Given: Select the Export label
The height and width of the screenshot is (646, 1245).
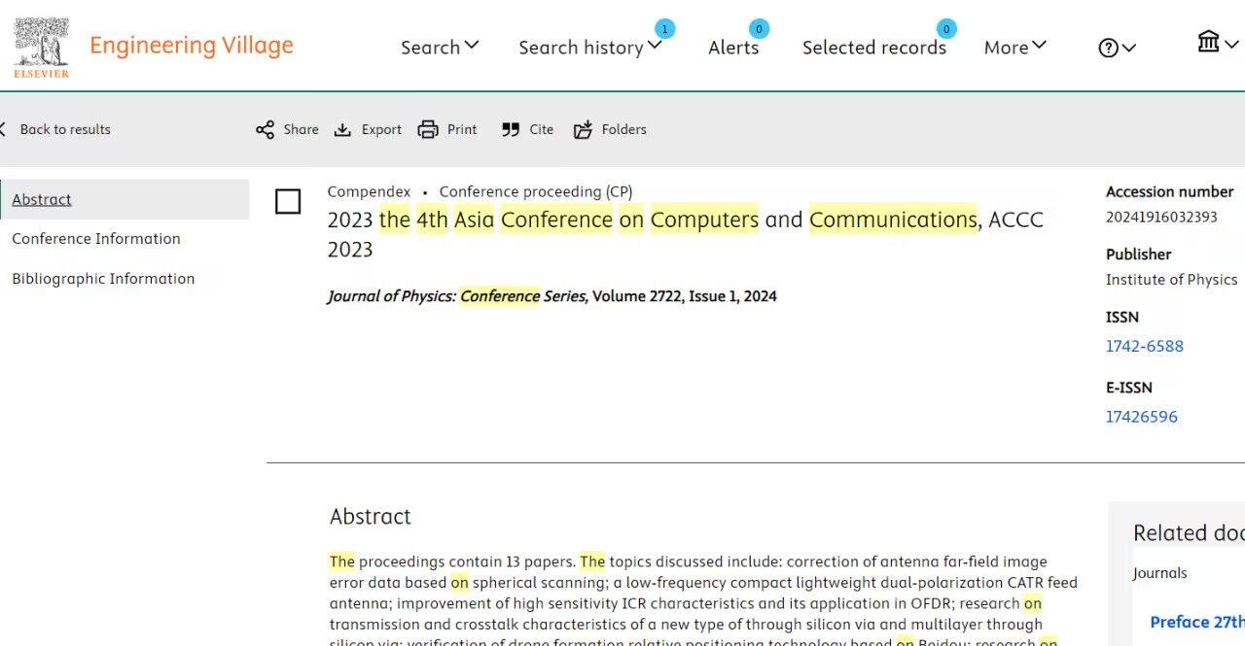Looking at the screenshot, I should [381, 129].
